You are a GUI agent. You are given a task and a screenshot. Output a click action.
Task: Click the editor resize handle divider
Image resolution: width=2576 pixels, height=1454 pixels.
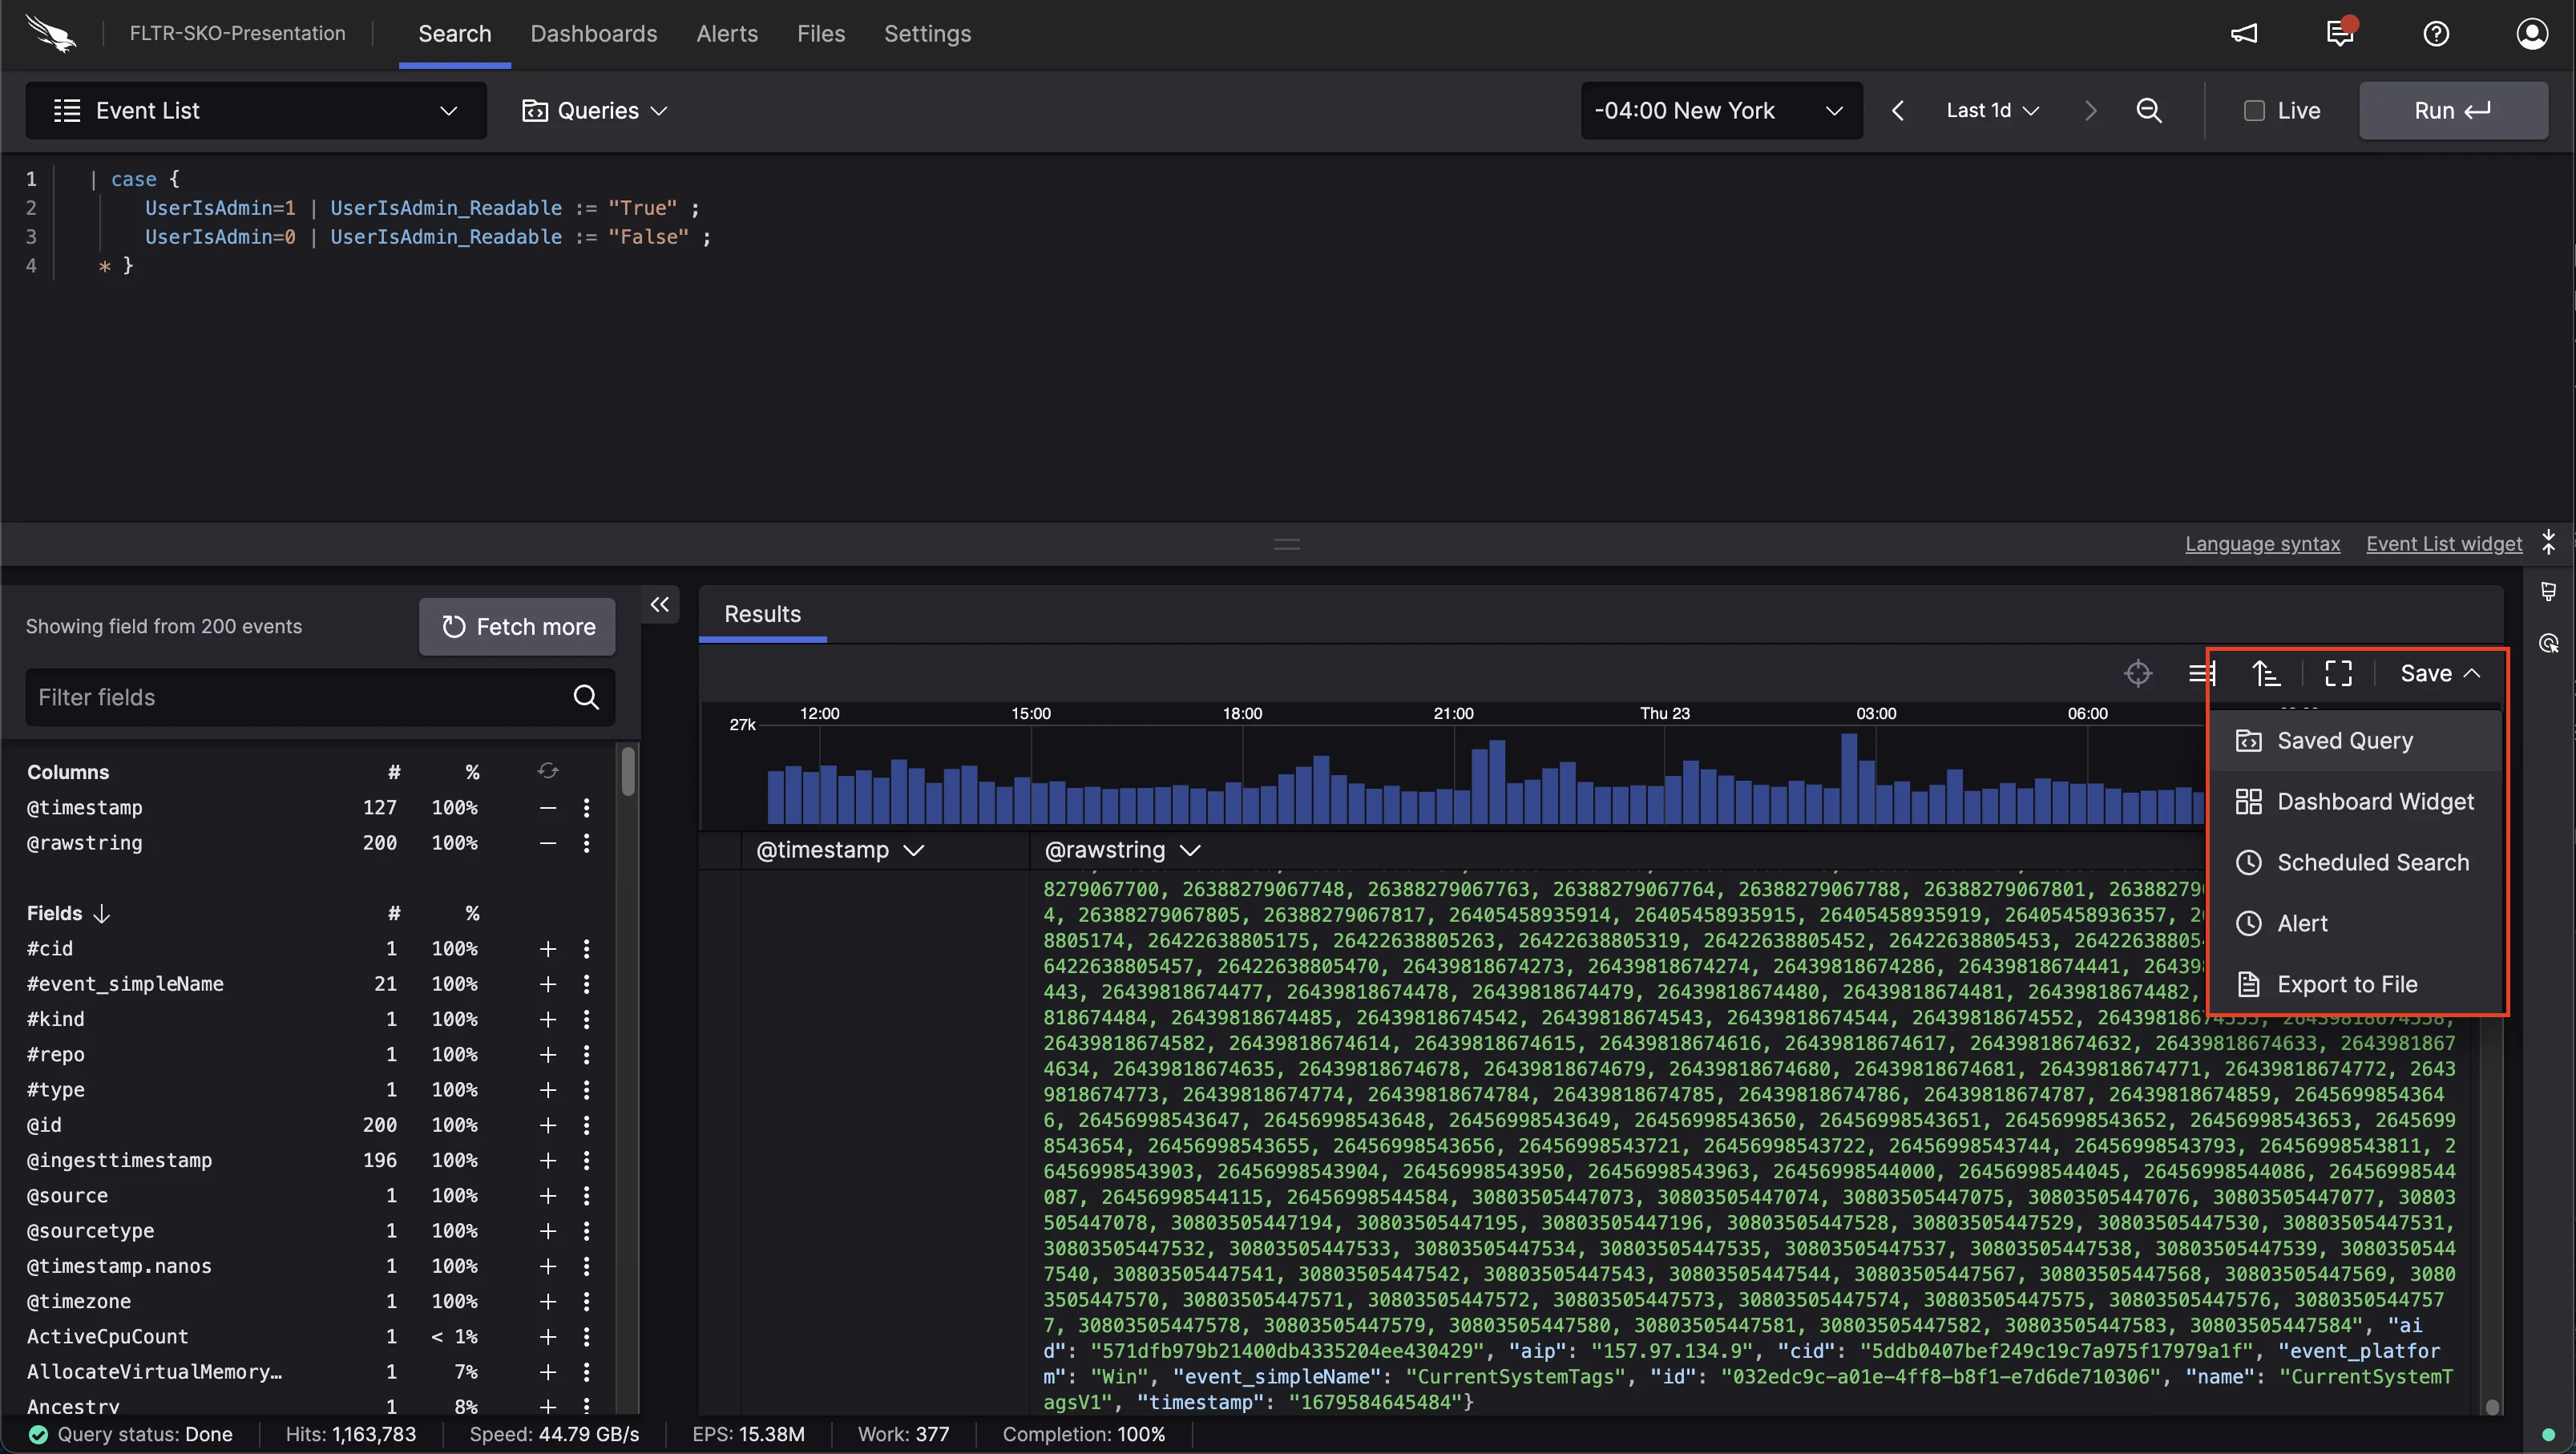click(x=1287, y=544)
